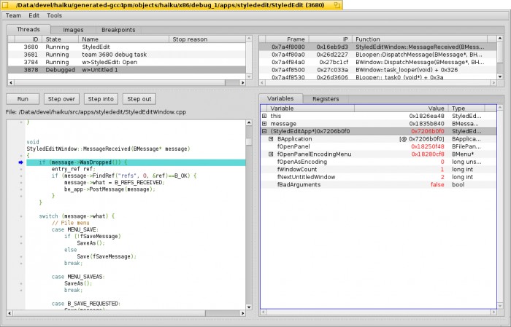Click the Step over button
Screen dimensions: 511x327
tap(61, 98)
